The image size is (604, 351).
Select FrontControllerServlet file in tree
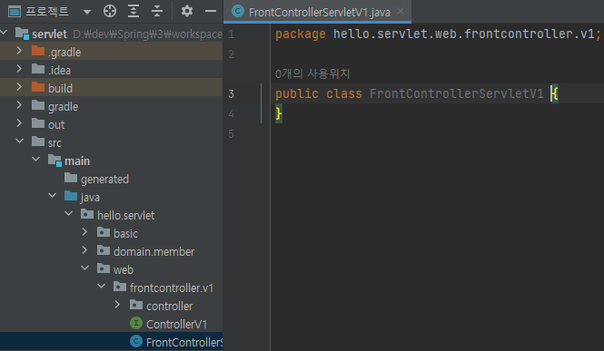pyautogui.click(x=184, y=342)
